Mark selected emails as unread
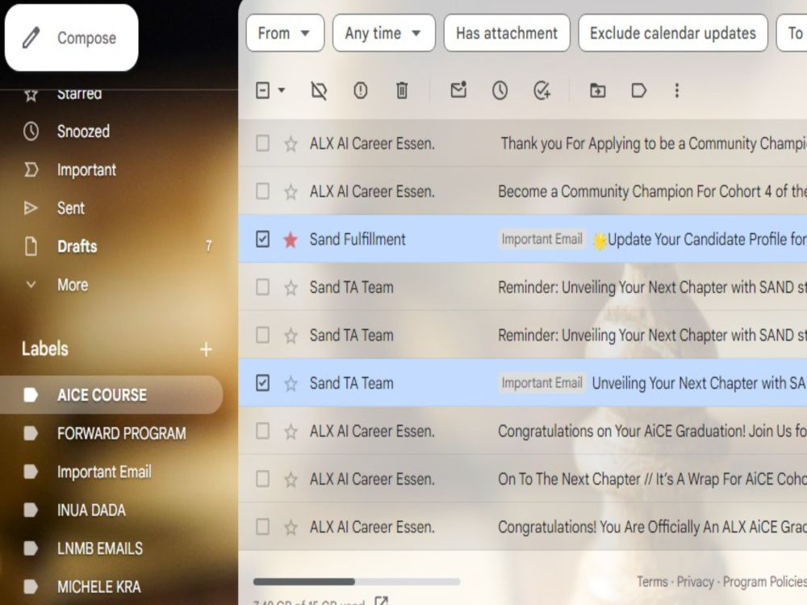Screen dimensions: 807x605 (x=458, y=90)
